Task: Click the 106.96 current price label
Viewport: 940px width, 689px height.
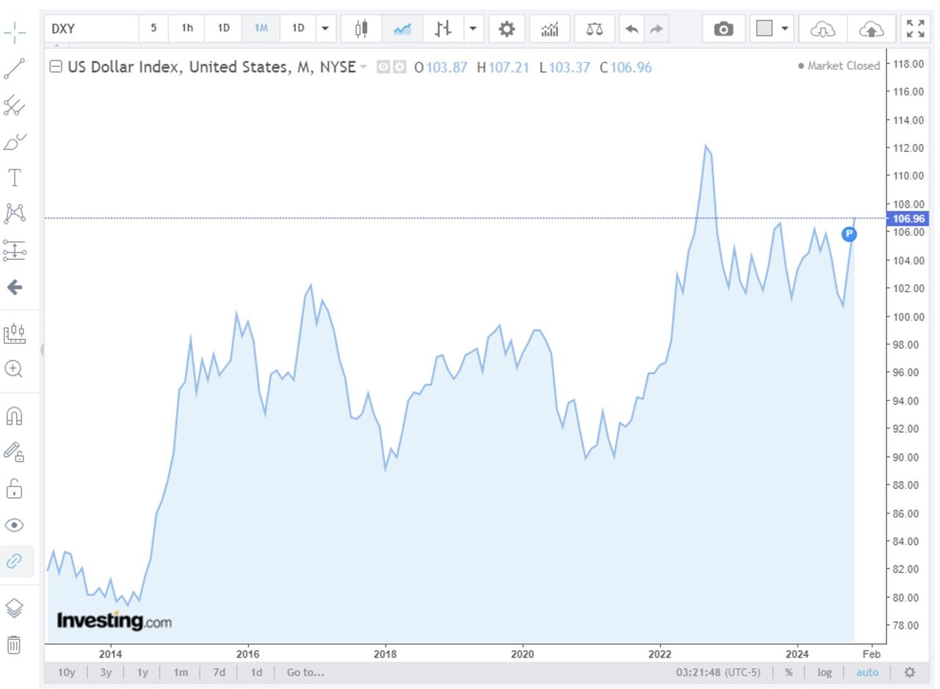Action: click(908, 218)
